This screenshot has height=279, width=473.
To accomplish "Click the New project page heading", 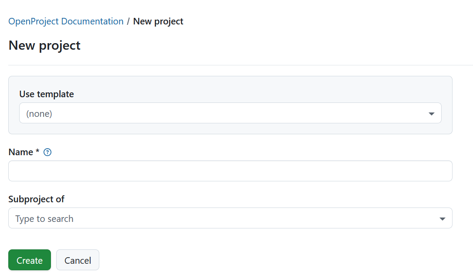I will (x=44, y=45).
